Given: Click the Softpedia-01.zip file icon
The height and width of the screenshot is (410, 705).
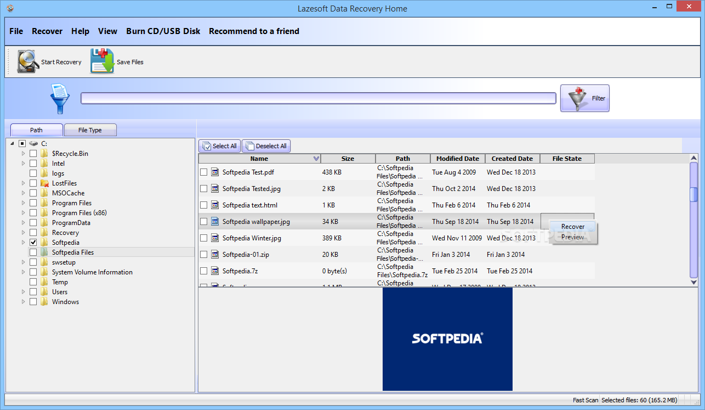Looking at the screenshot, I should tap(215, 254).
